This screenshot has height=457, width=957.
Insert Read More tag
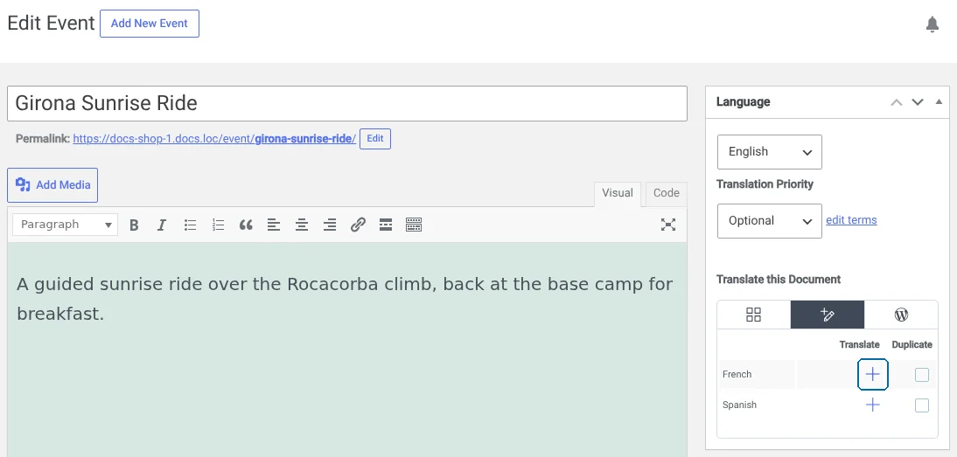(x=386, y=225)
